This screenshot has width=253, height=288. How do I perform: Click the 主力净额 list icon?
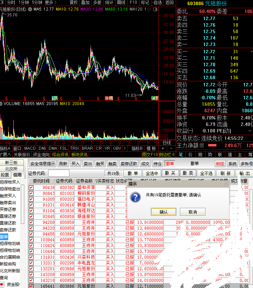[202, 145]
